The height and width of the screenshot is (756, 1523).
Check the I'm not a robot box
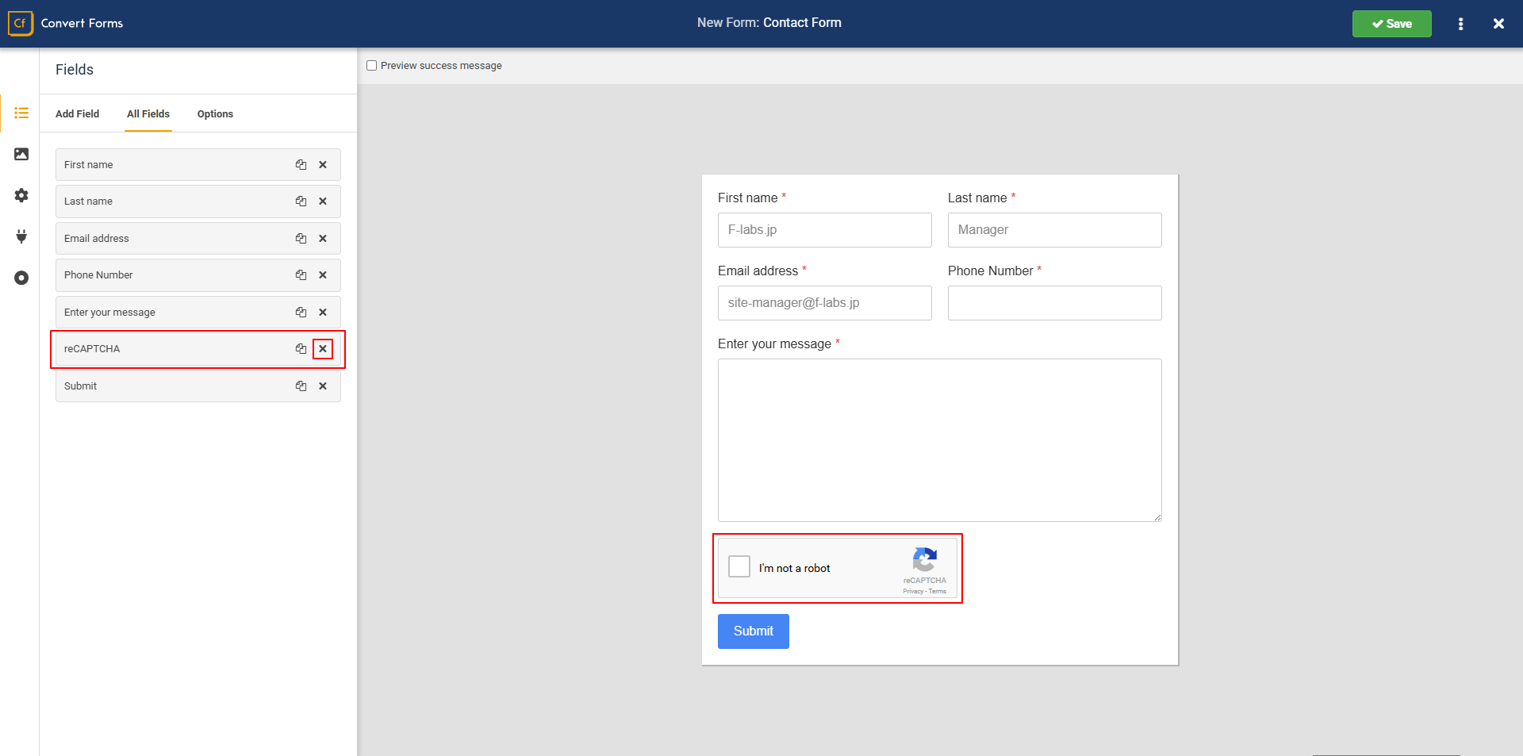(x=738, y=566)
